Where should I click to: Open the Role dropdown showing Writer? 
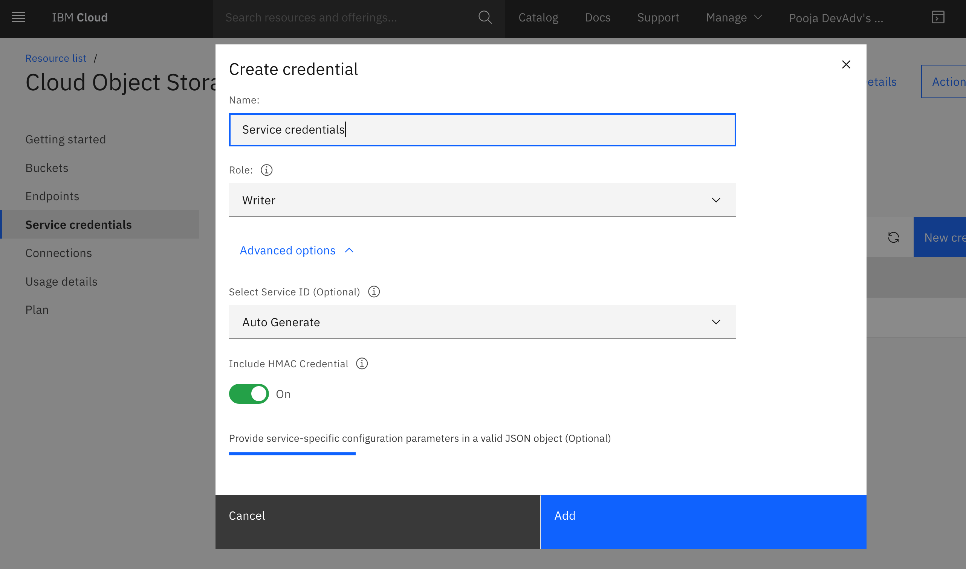point(482,200)
